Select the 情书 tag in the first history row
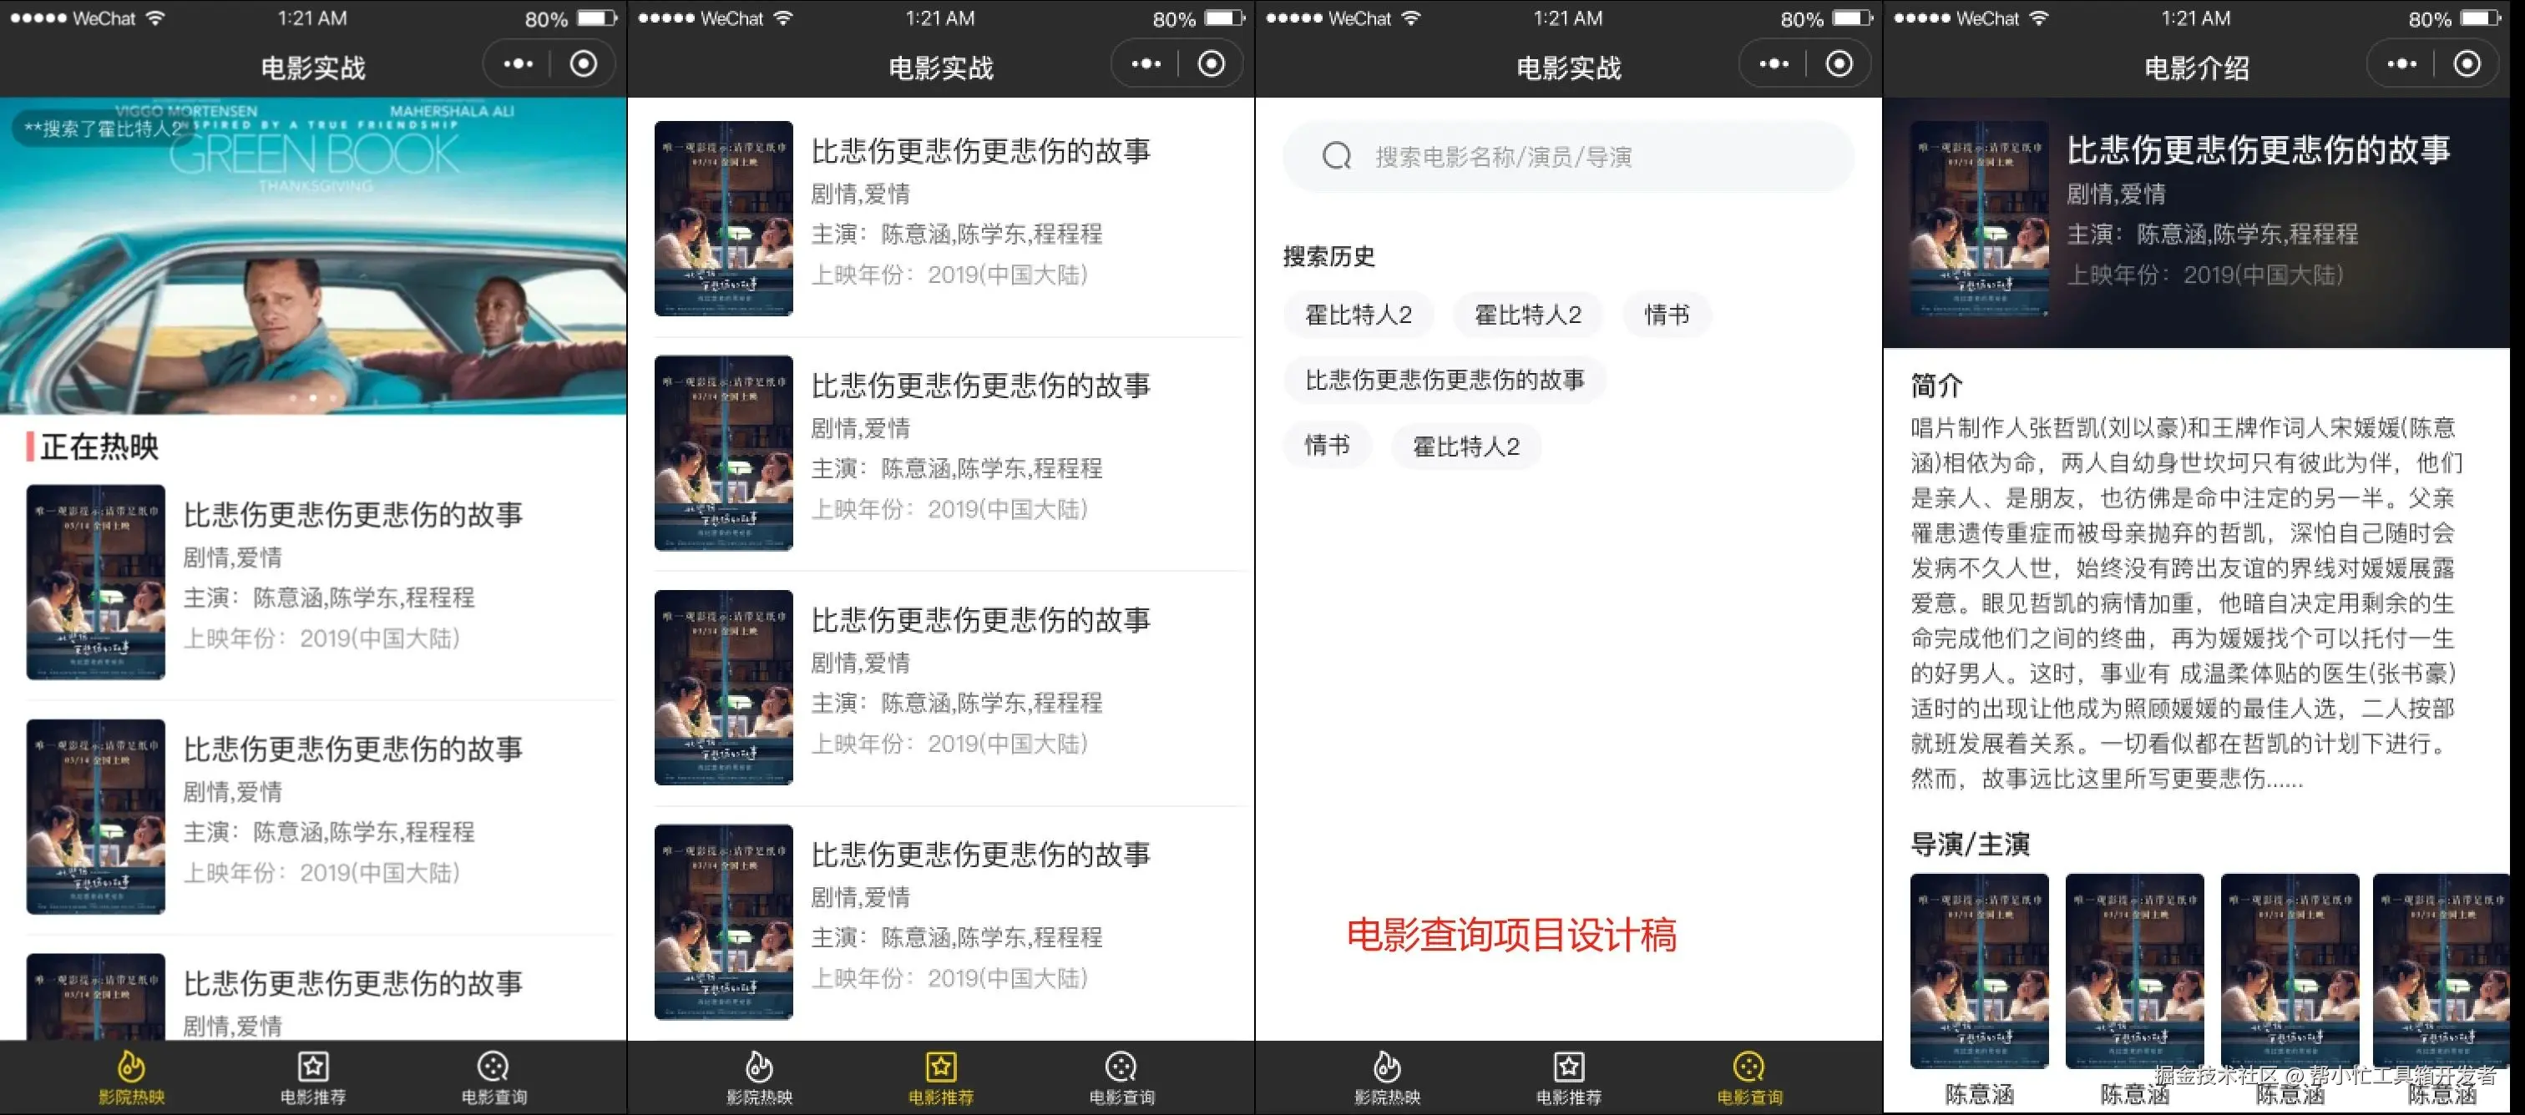Image resolution: width=2525 pixels, height=1115 pixels. tap(1667, 315)
